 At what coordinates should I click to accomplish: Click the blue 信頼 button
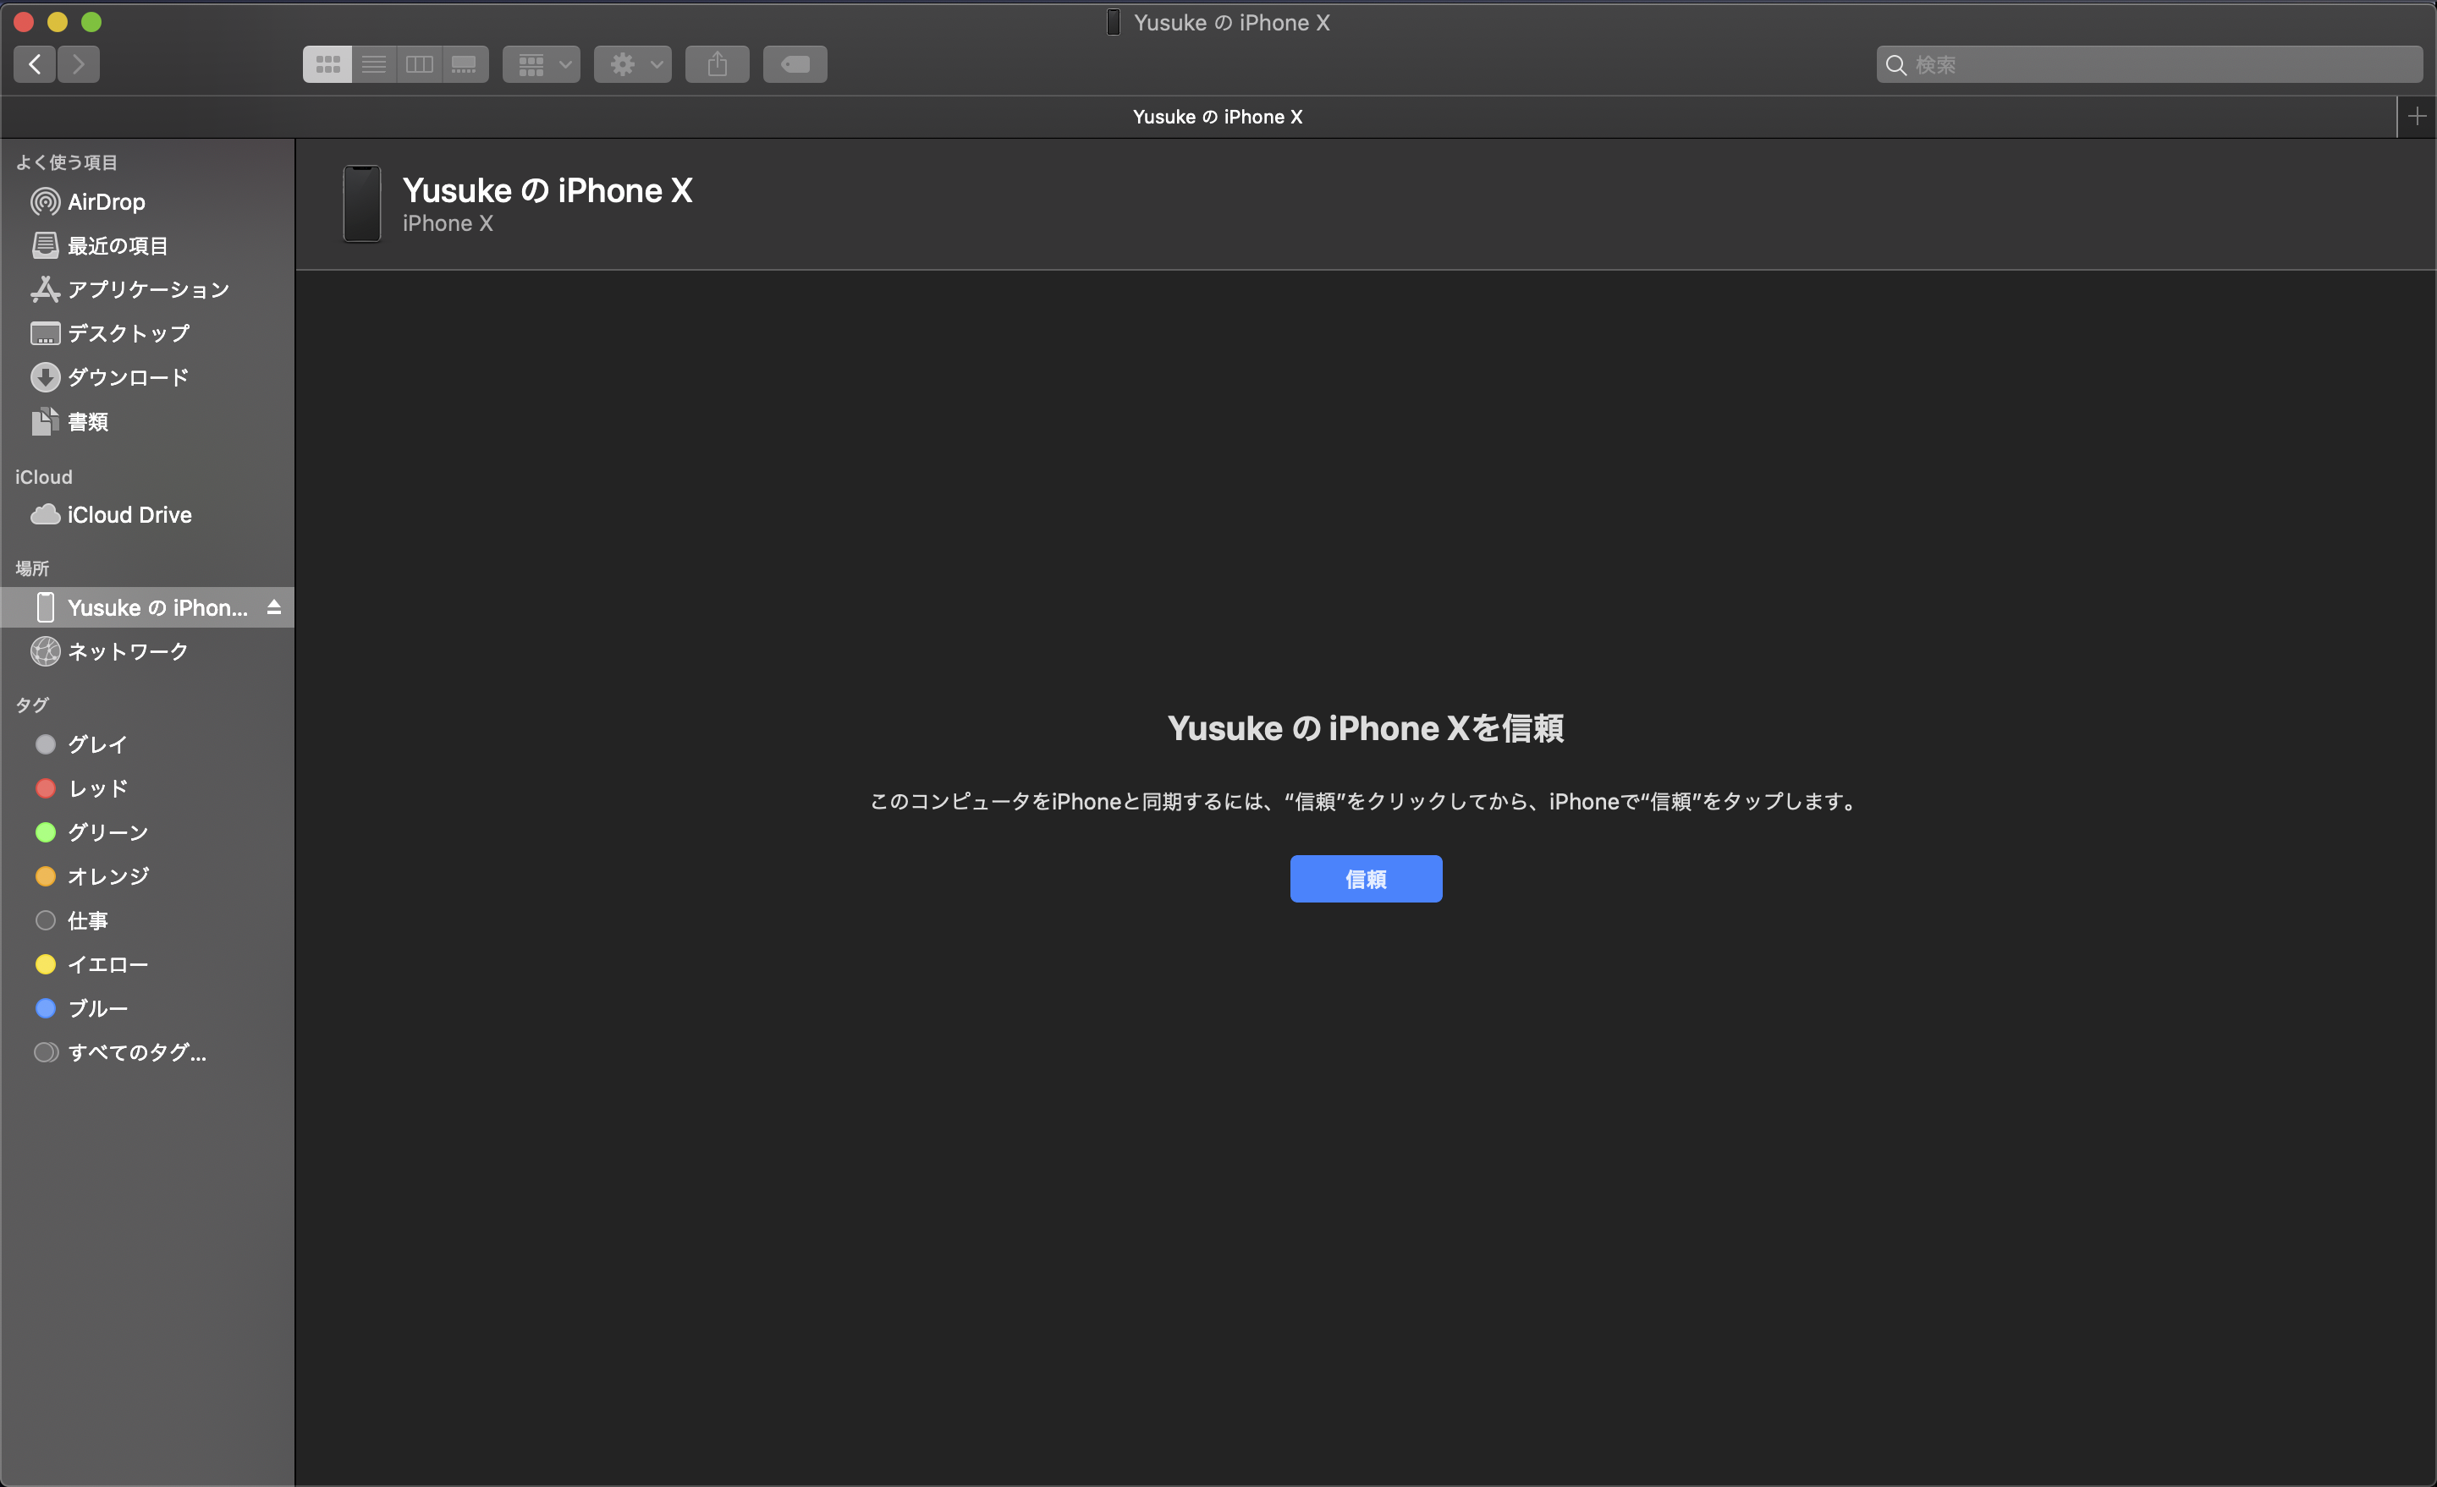coord(1366,879)
